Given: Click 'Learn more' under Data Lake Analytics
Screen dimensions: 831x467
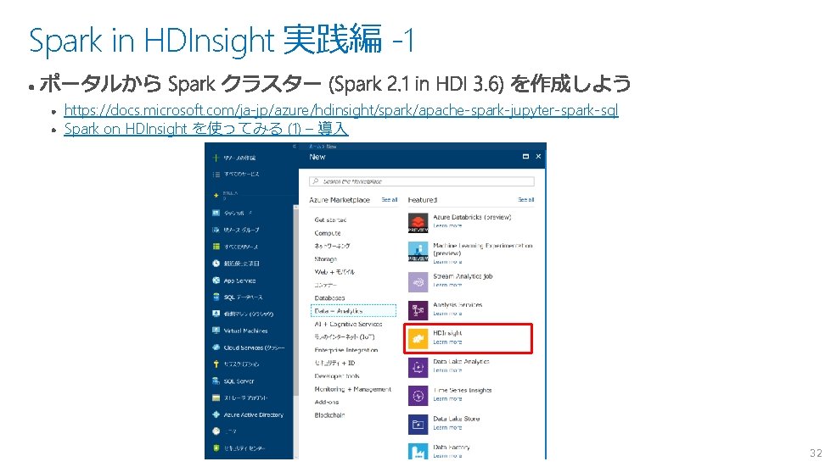Looking at the screenshot, I should [x=447, y=370].
